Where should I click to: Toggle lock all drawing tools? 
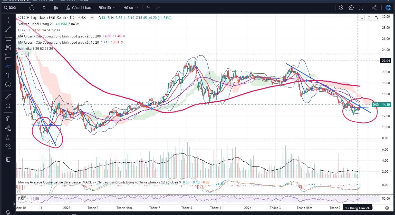pyautogui.click(x=8, y=137)
